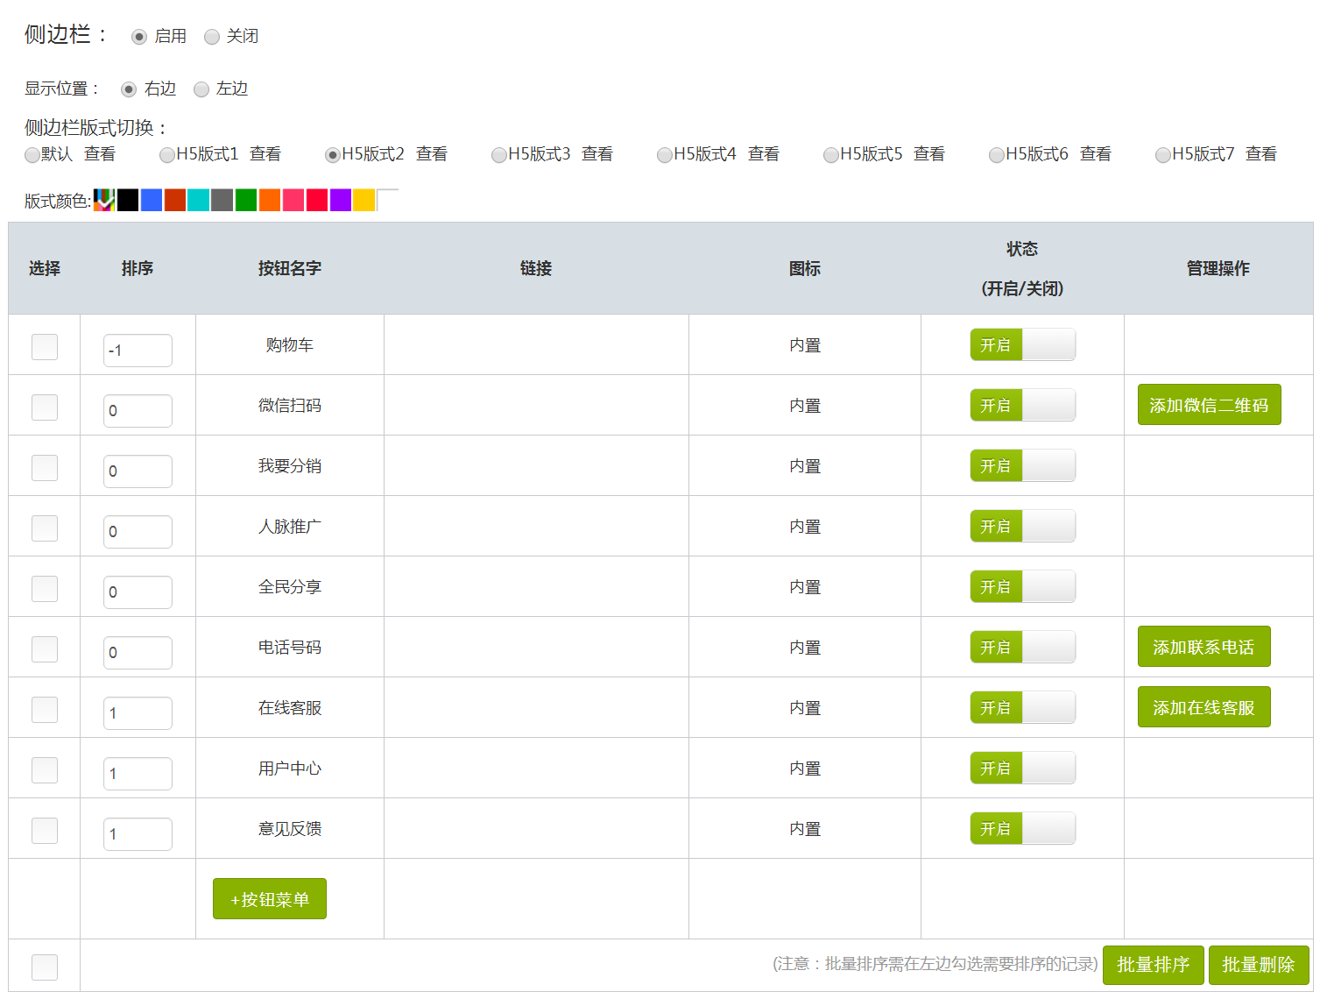The image size is (1327, 999).
Task: Set display position to 左边
Action: (201, 89)
